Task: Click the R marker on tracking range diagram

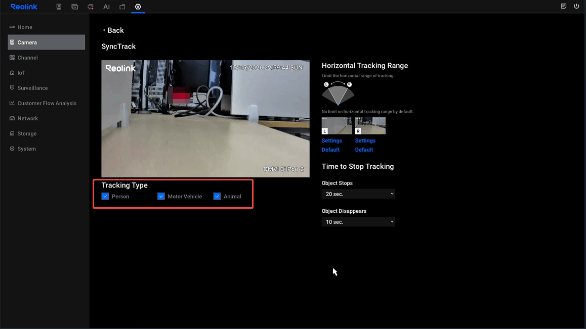Action: click(x=350, y=84)
